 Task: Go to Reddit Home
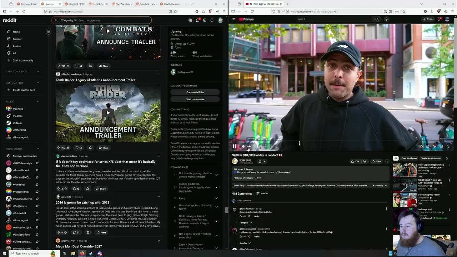click(16, 32)
